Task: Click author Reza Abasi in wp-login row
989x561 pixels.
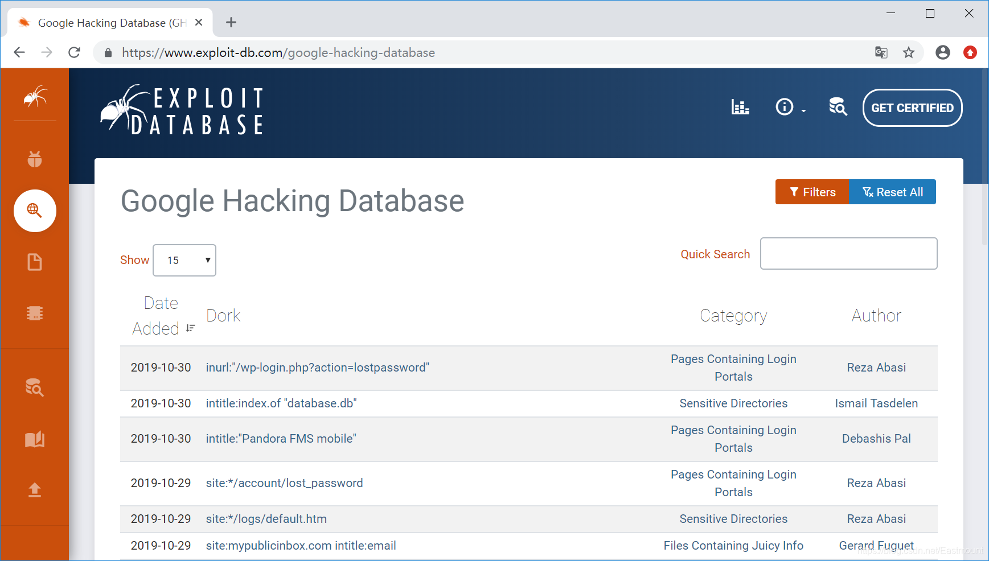Action: 876,368
